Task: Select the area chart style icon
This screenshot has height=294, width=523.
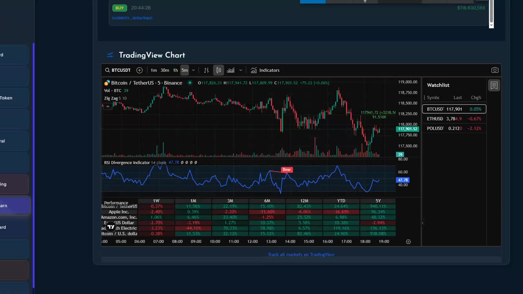Action: click(231, 70)
